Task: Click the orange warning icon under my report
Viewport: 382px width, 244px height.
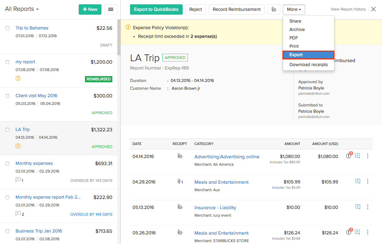Action: (x=18, y=78)
